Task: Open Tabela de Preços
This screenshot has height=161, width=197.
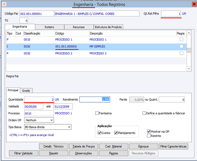Action: [x=83, y=147]
